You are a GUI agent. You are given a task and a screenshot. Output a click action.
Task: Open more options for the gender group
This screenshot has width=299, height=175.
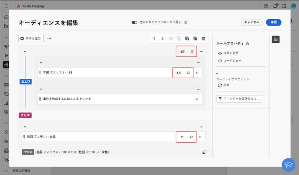202,127
